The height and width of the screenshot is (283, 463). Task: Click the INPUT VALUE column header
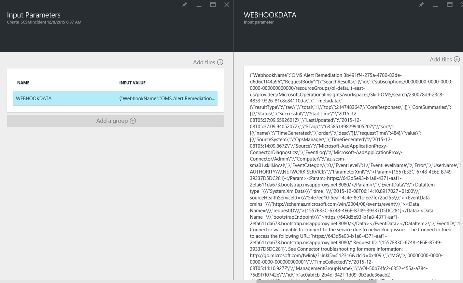(x=132, y=83)
